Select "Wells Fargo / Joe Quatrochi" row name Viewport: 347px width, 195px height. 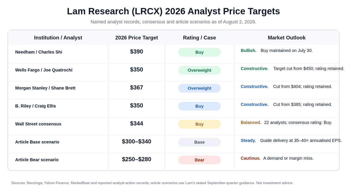pyautogui.click(x=44, y=70)
